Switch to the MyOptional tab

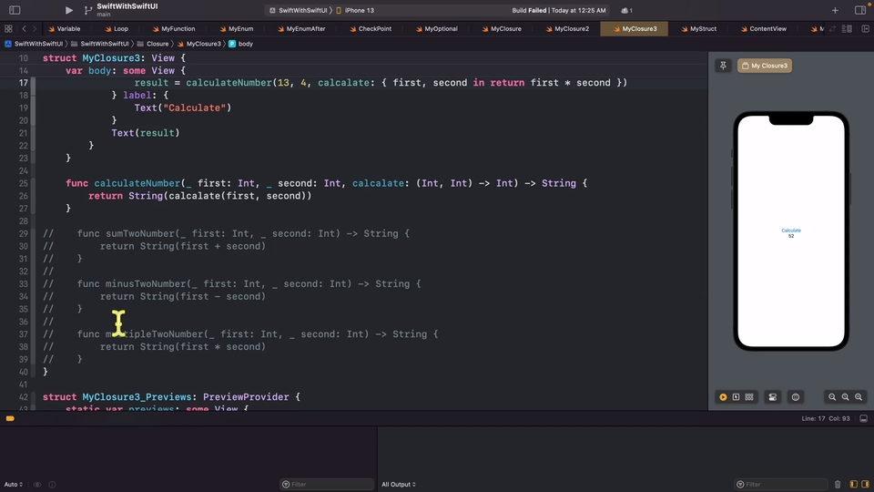436,28
